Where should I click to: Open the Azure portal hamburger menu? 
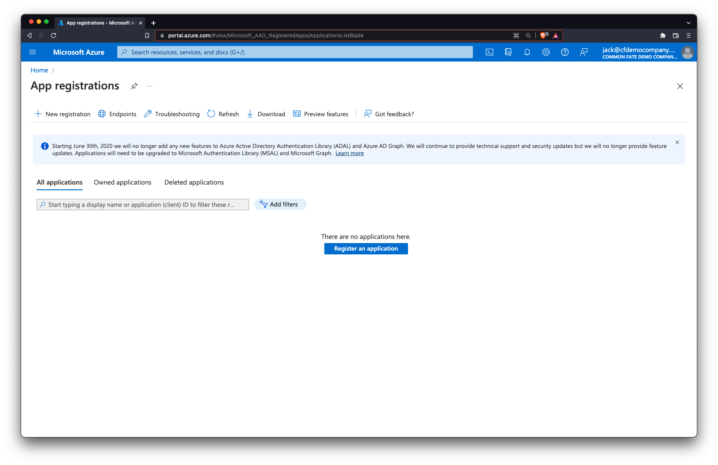(32, 52)
